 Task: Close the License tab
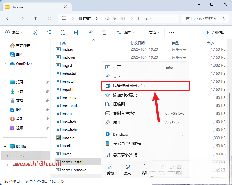pos(65,7)
